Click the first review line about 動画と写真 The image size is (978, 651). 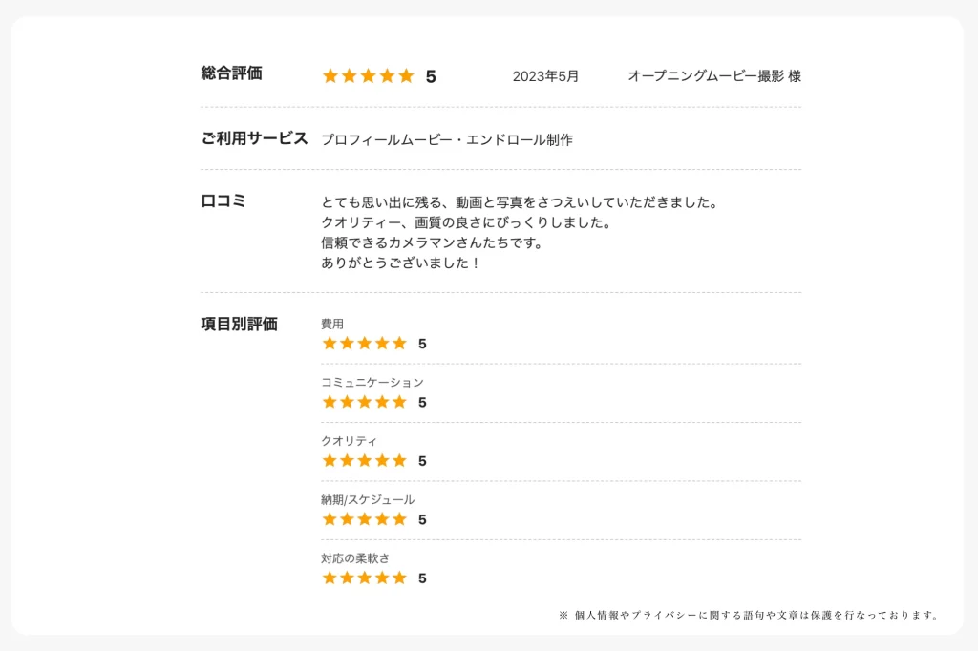521,202
